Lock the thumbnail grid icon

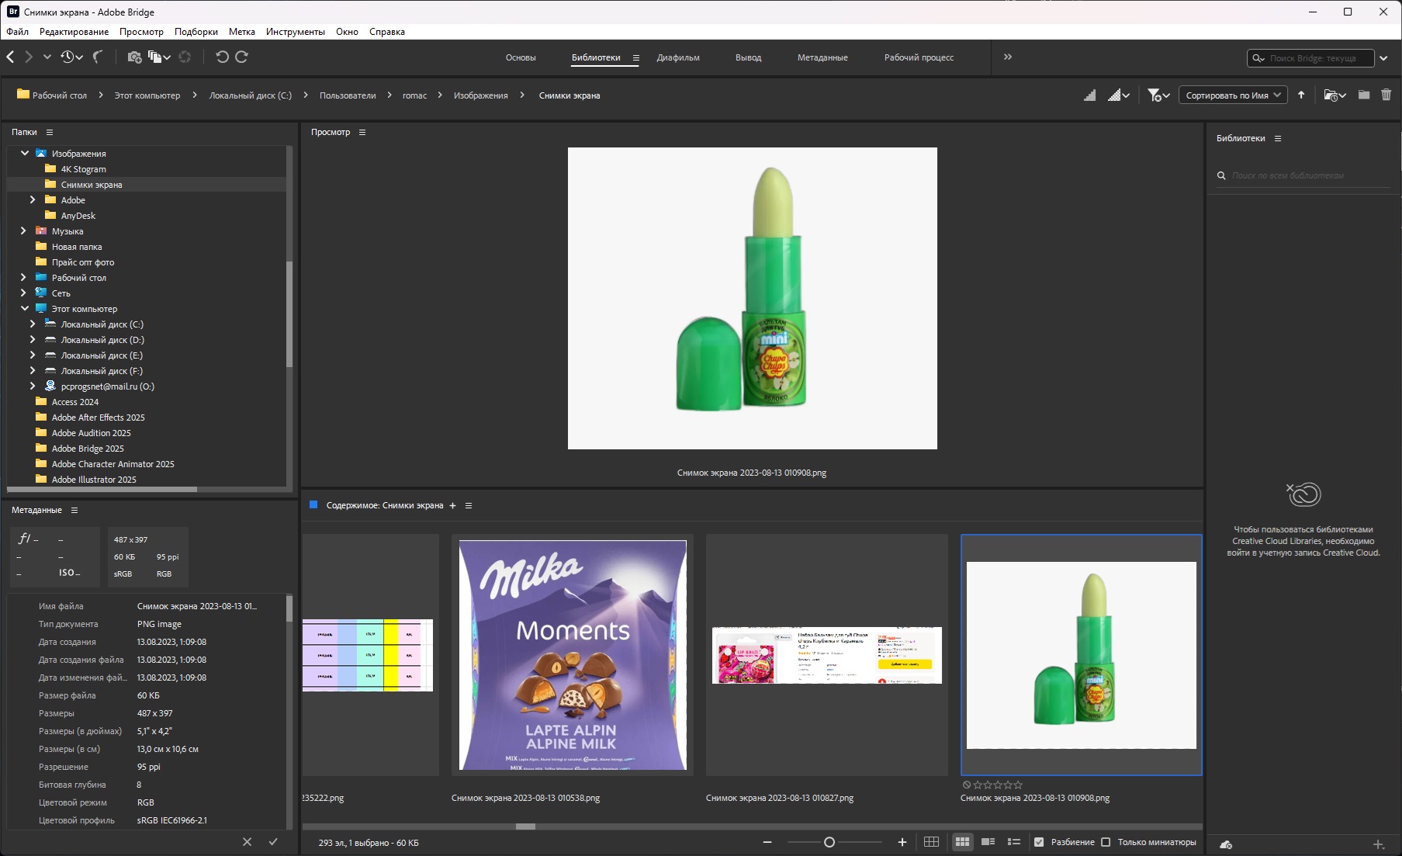(931, 842)
